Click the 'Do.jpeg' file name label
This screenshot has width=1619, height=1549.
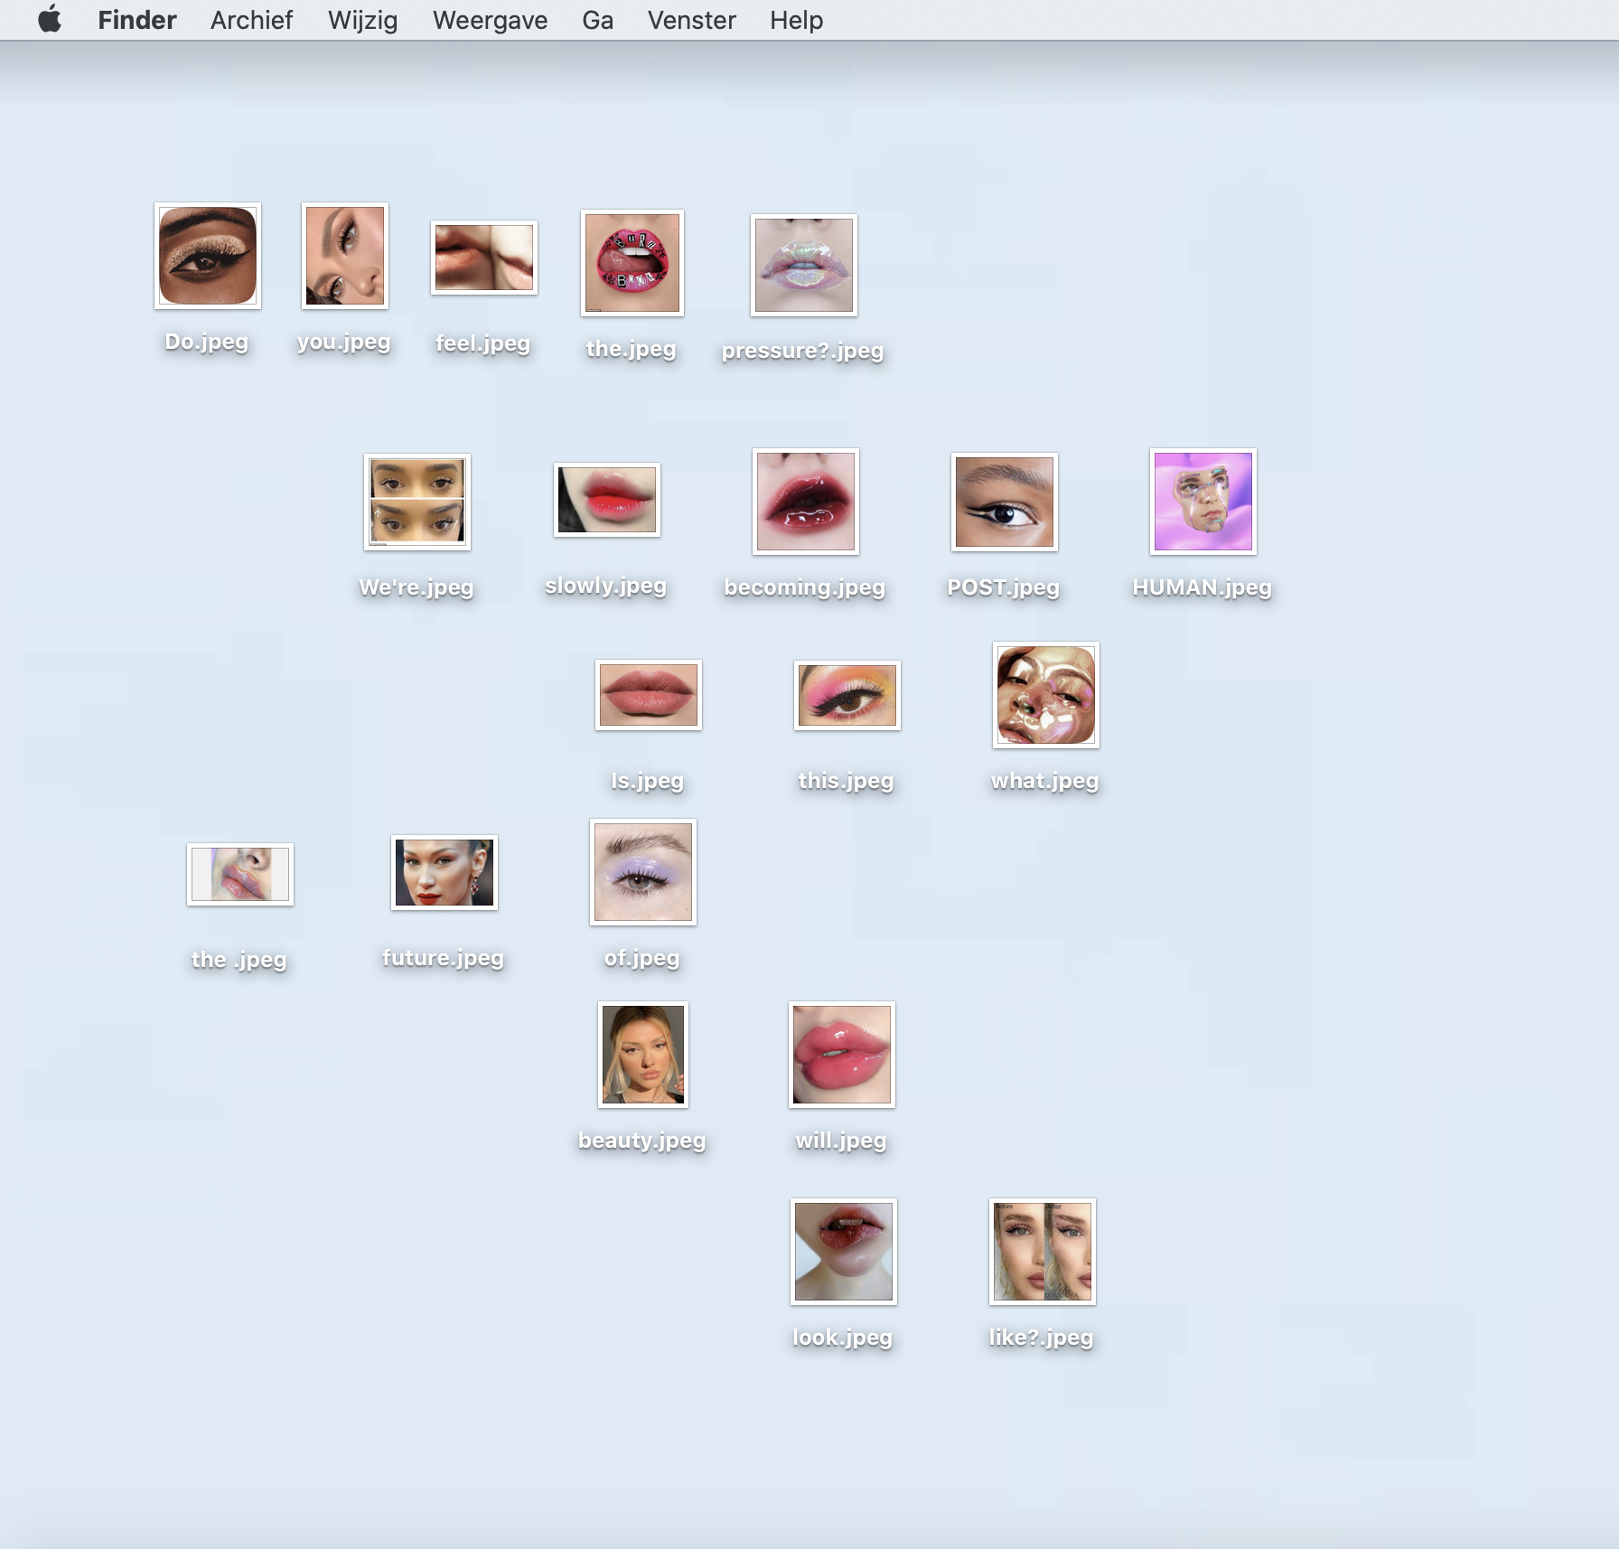206,342
